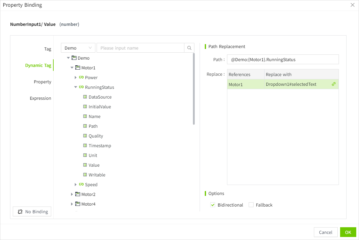Expand the Motor2 folder arrow
The width and height of the screenshot is (359, 240).
coord(72,194)
